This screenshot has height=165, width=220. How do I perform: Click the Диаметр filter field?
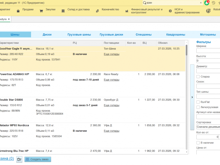pyautogui.click(x=208, y=71)
